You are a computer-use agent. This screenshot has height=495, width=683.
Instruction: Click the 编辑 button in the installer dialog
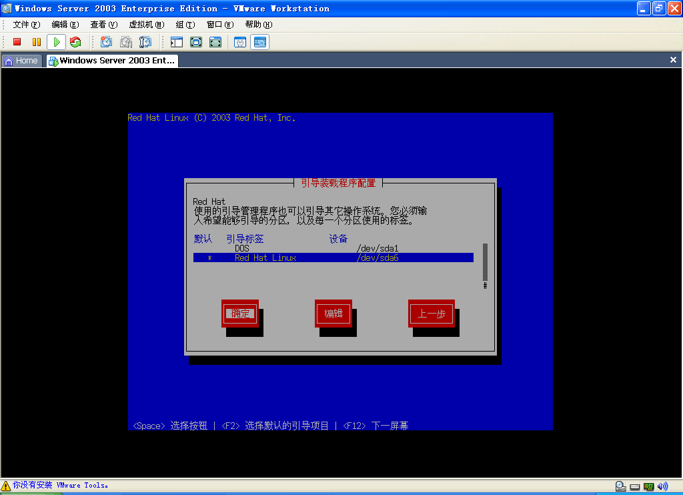(x=333, y=314)
